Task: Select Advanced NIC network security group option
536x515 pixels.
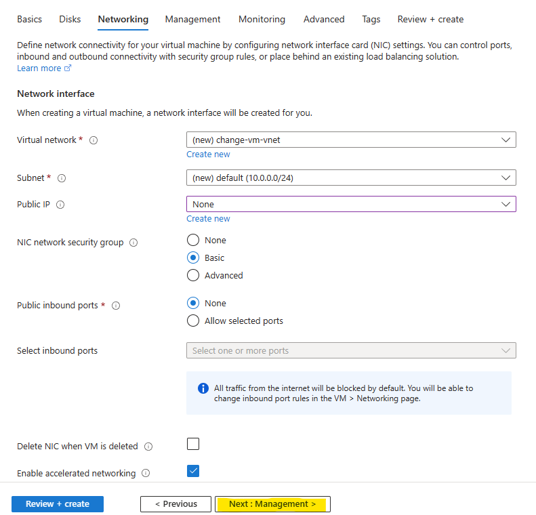Action: point(193,275)
